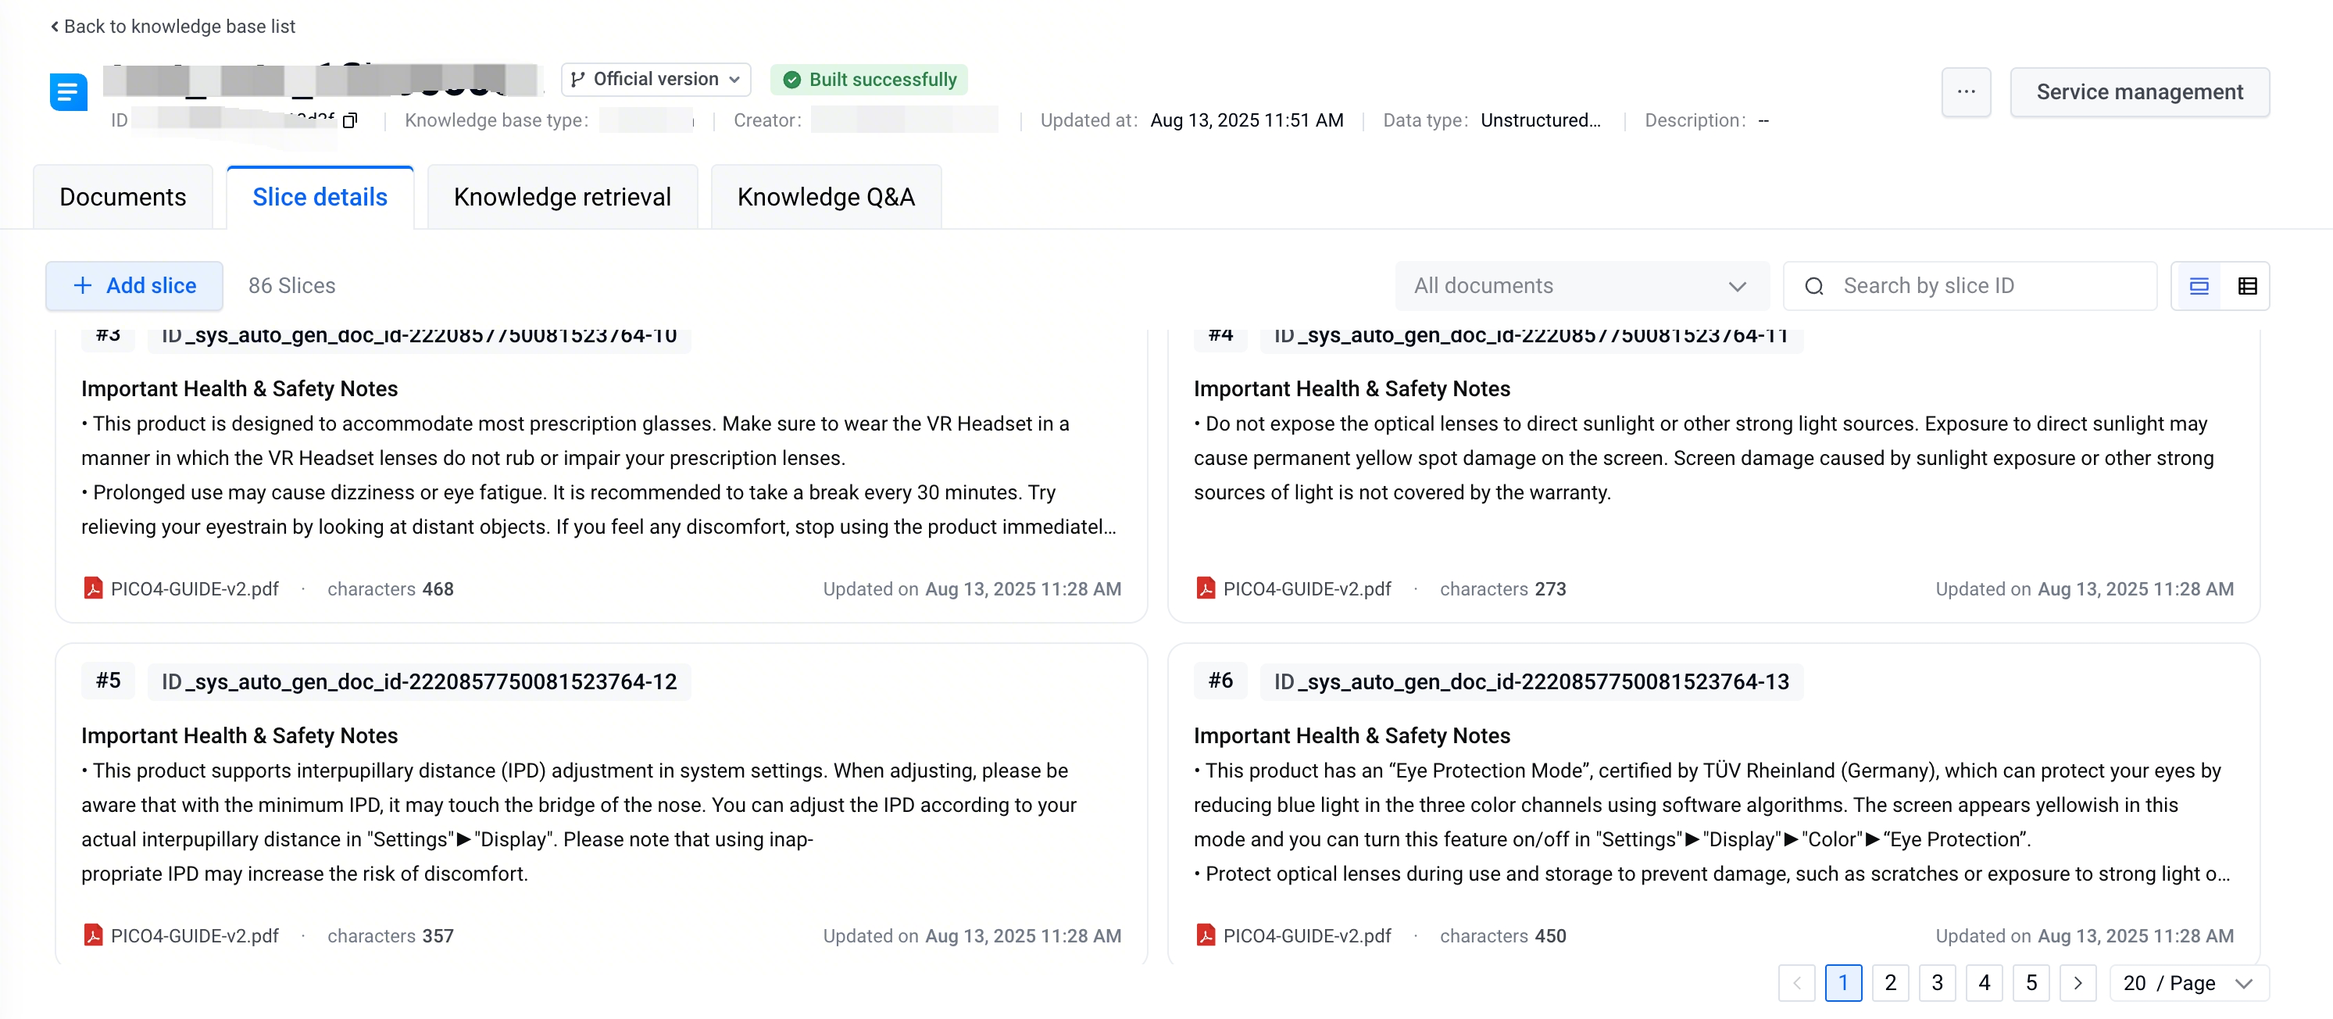
Task: Click the Add slice button
Action: [134, 286]
